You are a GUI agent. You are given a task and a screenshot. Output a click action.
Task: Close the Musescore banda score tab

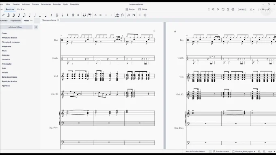(58, 20)
